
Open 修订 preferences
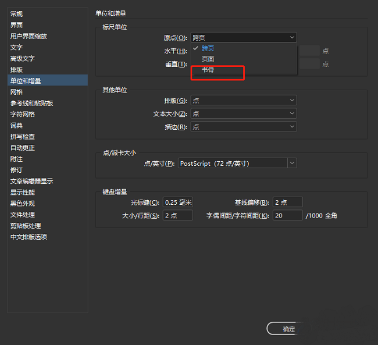48,170
